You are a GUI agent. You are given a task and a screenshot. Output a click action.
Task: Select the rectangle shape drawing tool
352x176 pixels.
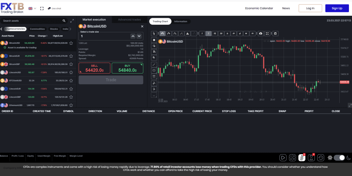(x=154, y=70)
